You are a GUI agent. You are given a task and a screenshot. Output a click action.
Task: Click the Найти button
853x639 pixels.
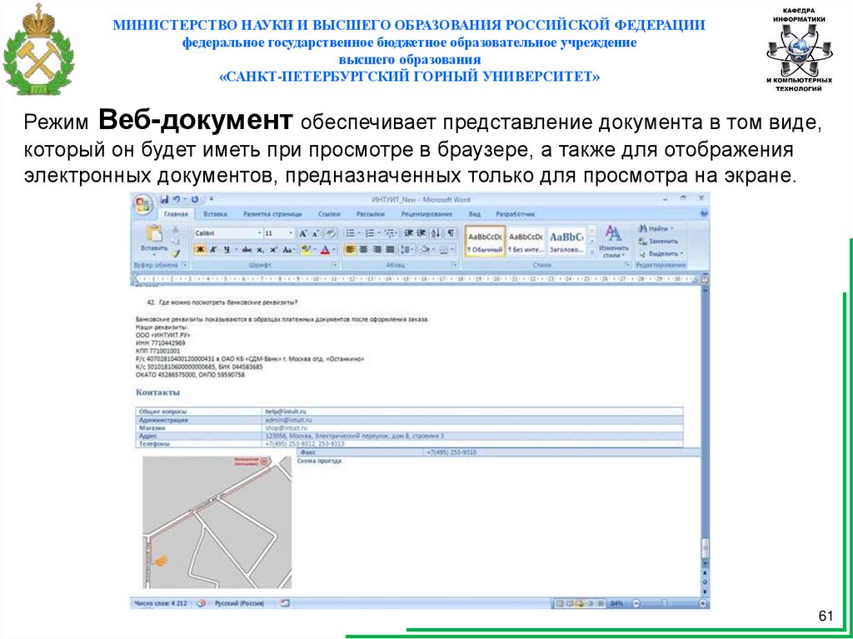pos(656,228)
